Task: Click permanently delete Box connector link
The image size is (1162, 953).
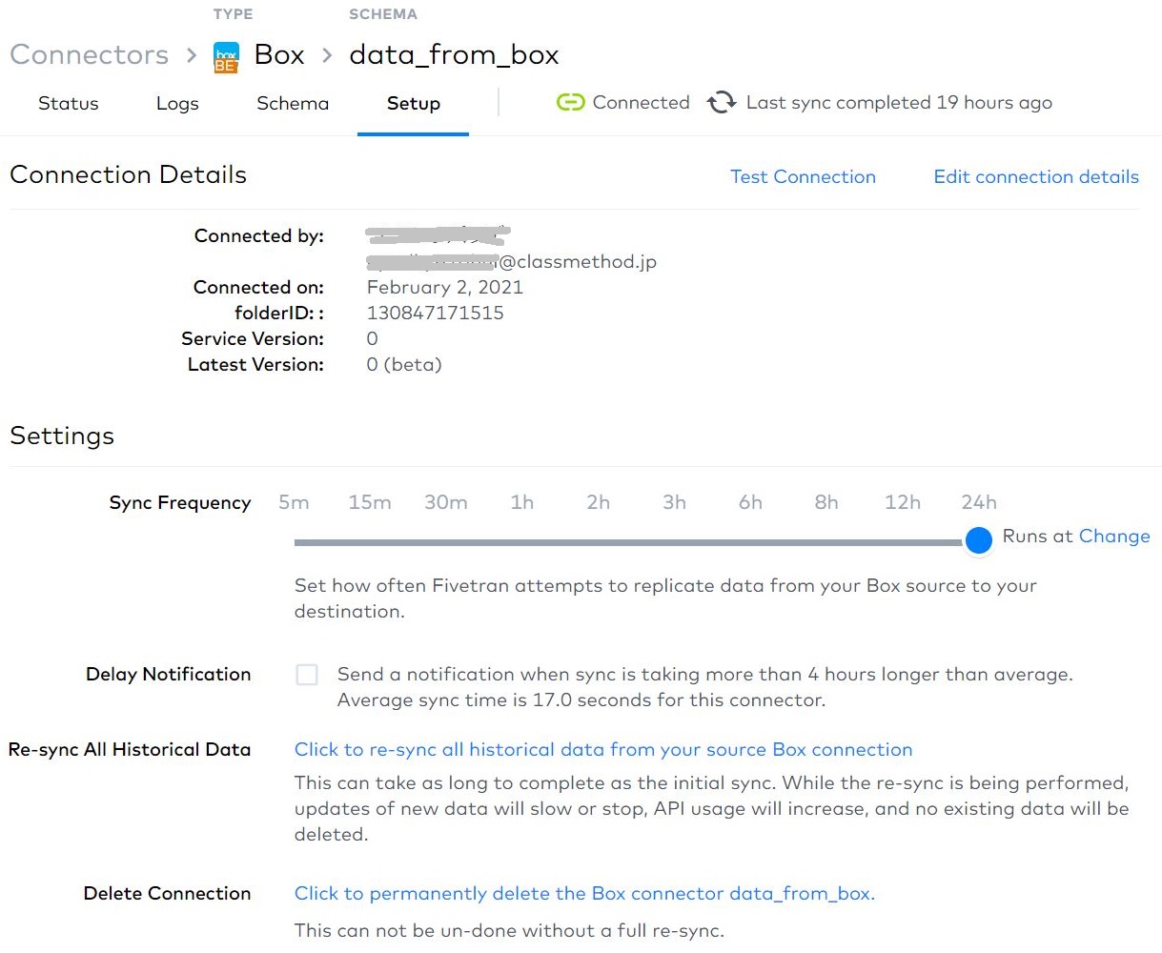Action: [x=584, y=894]
